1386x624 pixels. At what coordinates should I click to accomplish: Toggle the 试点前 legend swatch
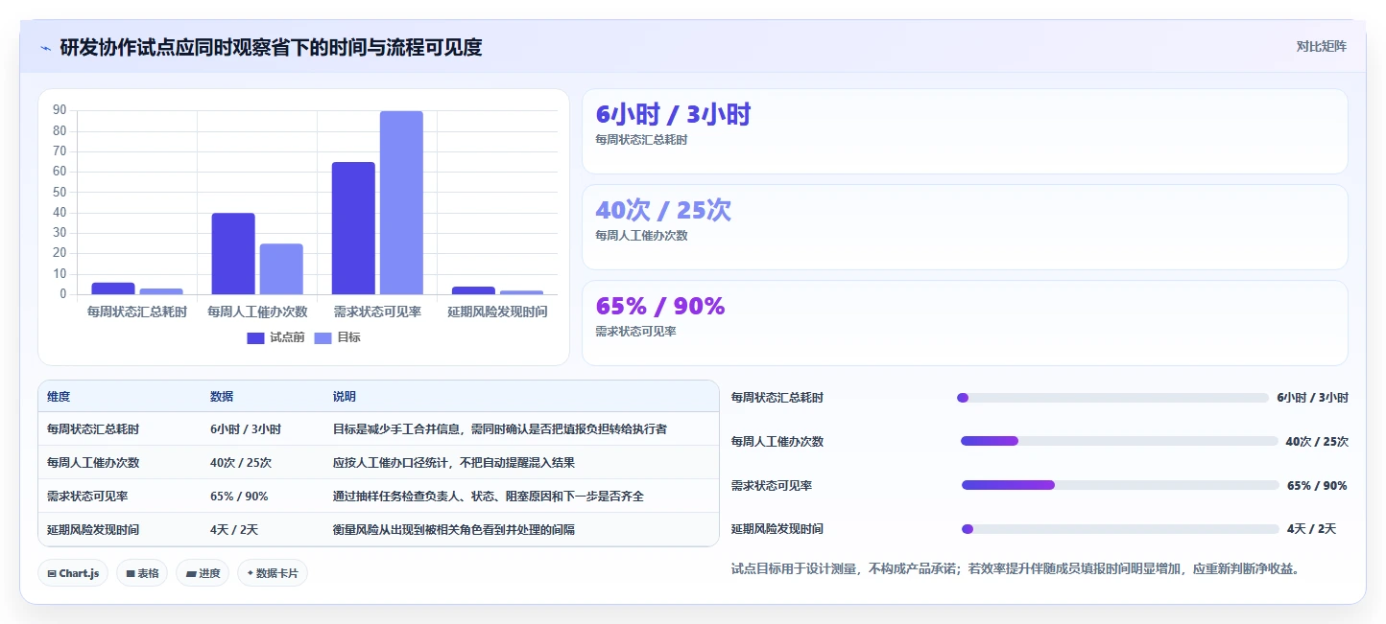pos(255,337)
